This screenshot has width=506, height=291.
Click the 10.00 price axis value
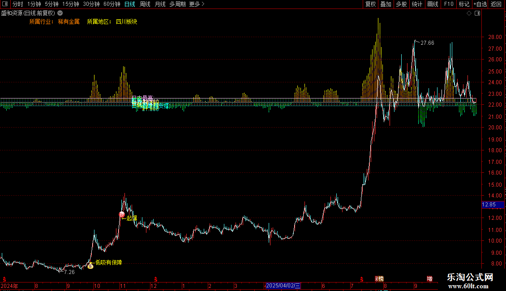pos(495,241)
